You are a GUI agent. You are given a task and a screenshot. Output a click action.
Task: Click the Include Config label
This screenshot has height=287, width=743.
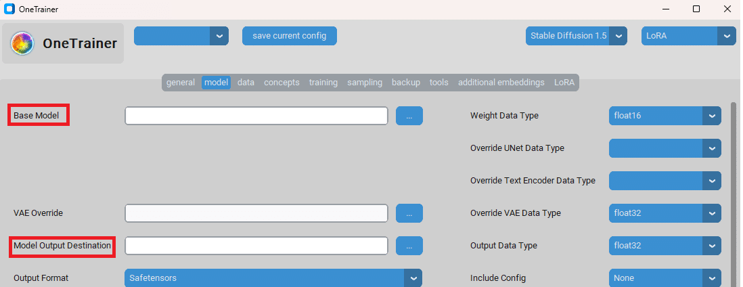[x=498, y=278]
